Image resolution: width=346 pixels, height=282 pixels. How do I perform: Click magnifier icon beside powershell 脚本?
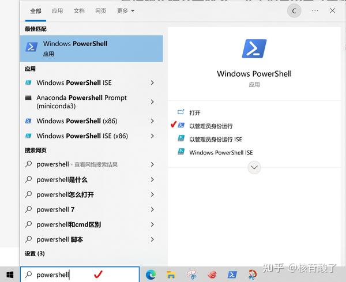click(28, 239)
